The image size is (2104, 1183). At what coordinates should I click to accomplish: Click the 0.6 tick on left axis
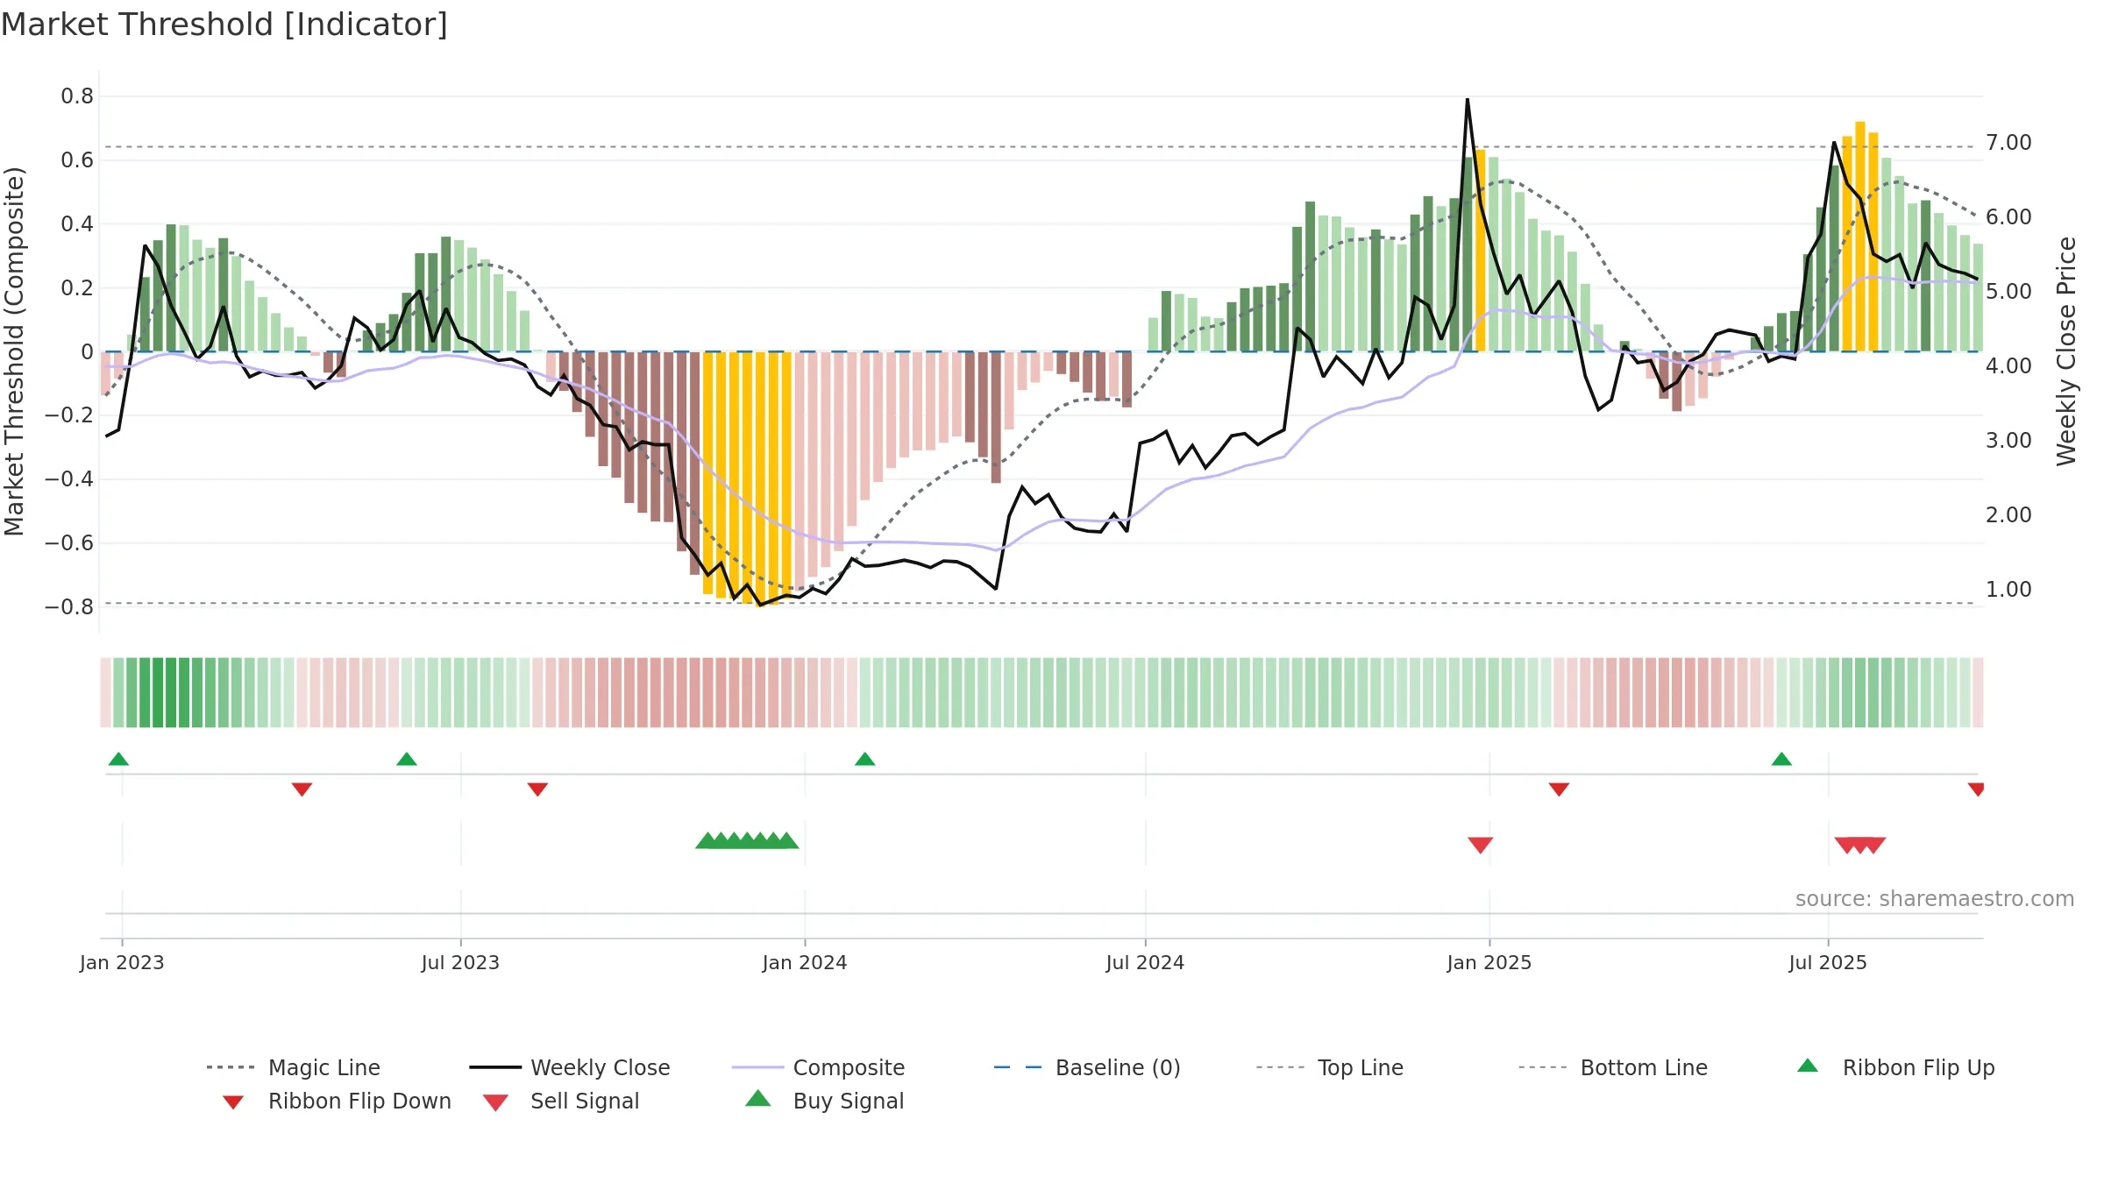[x=77, y=160]
